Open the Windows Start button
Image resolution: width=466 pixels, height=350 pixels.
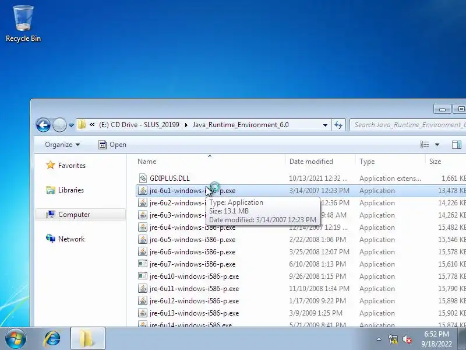(x=16, y=339)
